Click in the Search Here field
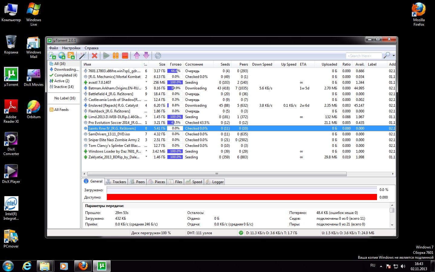435x272 pixels. pos(364,56)
